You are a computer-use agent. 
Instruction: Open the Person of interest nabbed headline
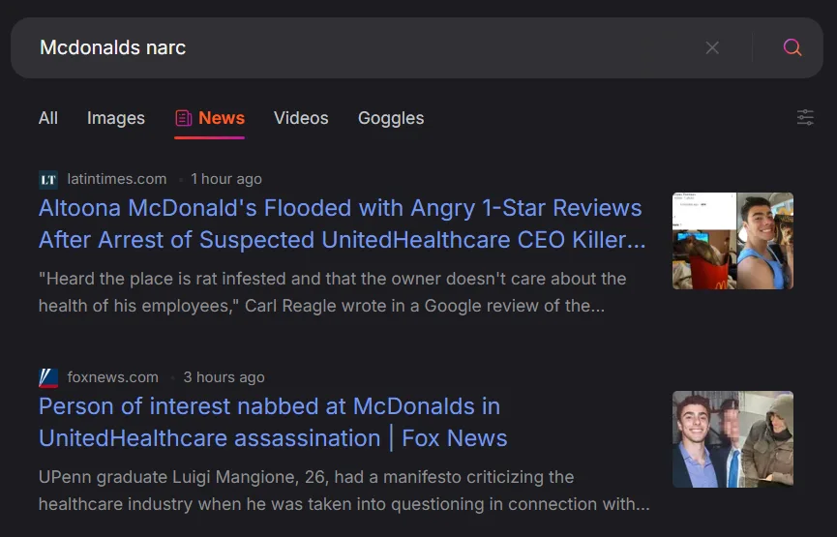[x=273, y=422]
